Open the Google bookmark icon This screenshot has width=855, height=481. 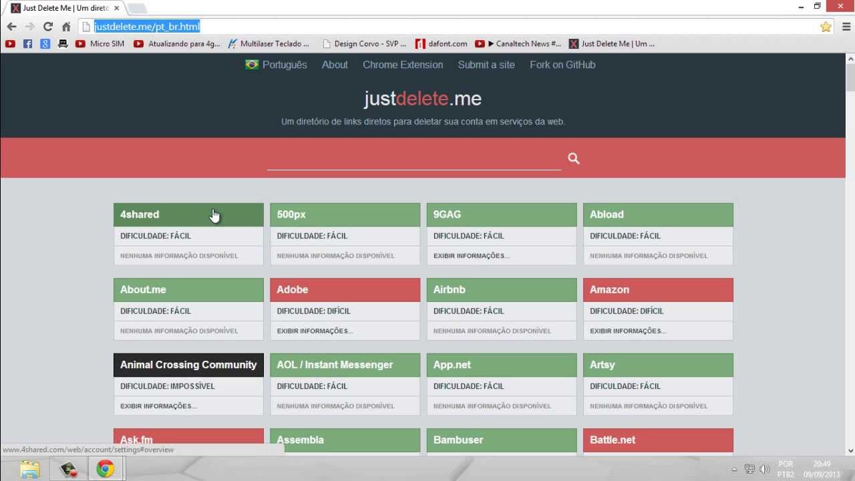pyautogui.click(x=45, y=44)
